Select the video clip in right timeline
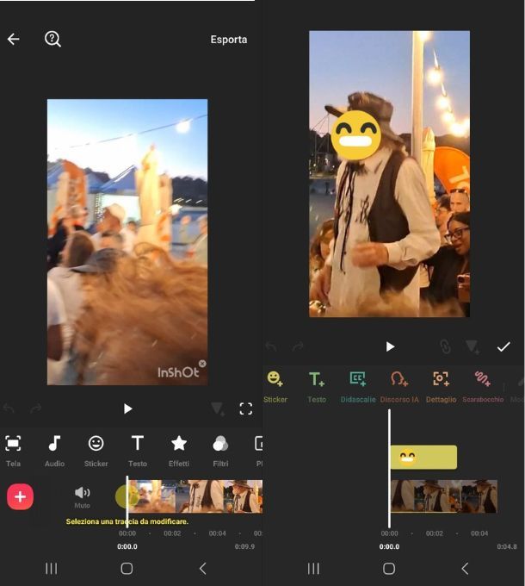This screenshot has height=586, width=525. tap(444, 496)
